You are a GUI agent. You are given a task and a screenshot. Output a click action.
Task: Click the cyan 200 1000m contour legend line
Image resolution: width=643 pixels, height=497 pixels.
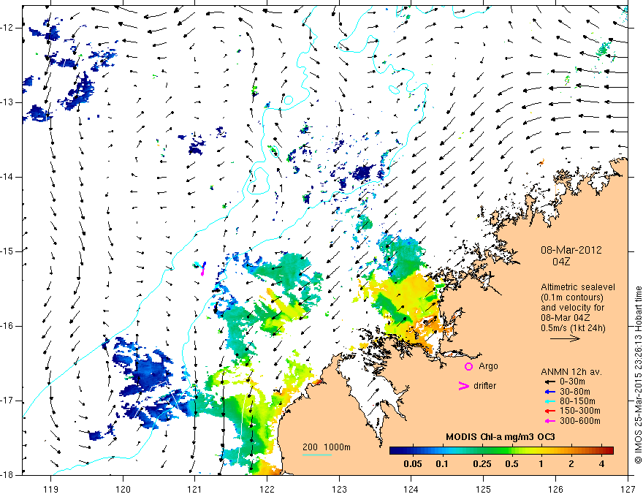coord(317,455)
